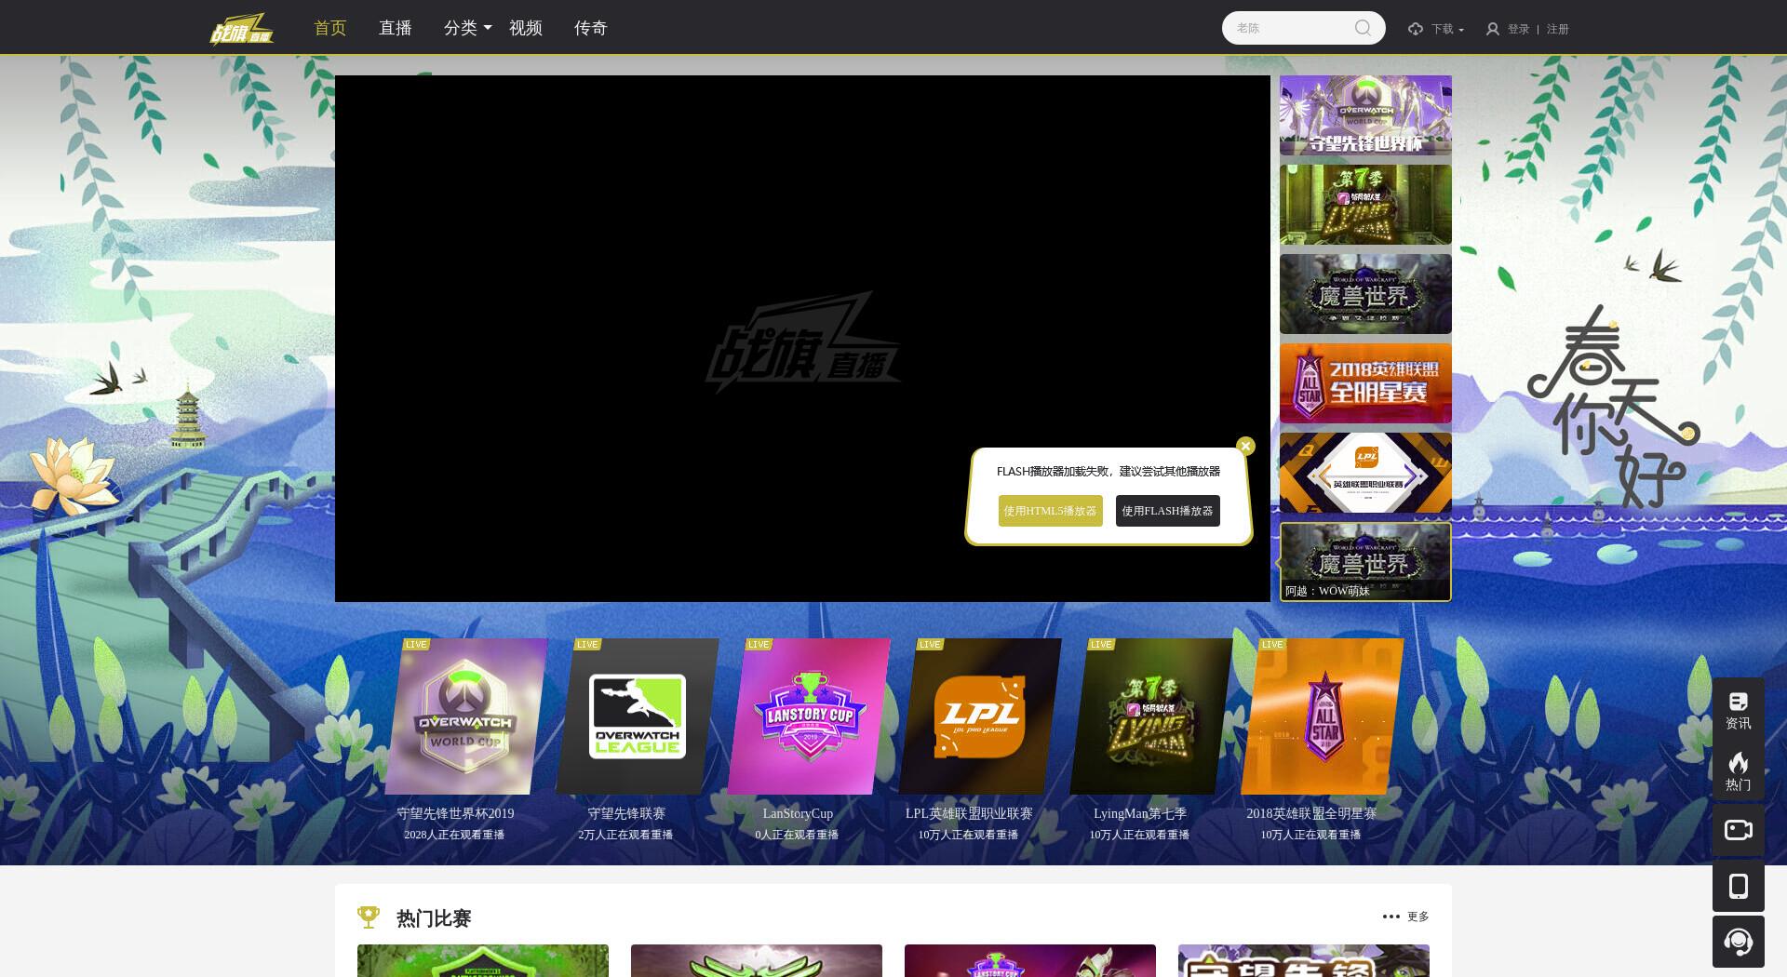The image size is (1787, 977).
Task: Open the LyingMan 第7季 live card
Action: [1151, 716]
